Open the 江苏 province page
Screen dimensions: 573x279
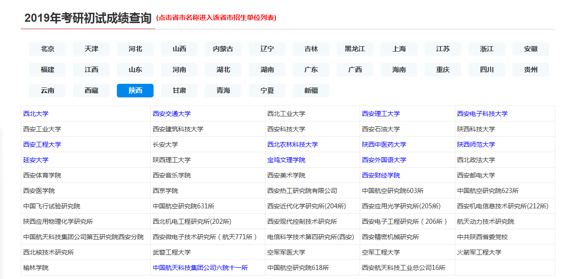(x=443, y=49)
